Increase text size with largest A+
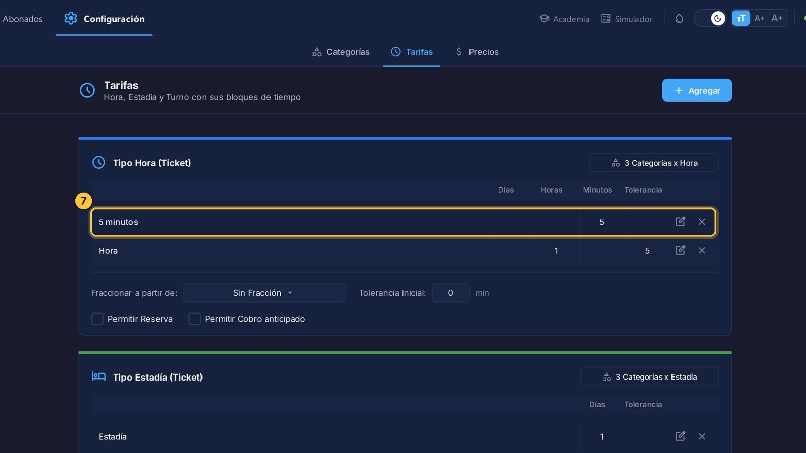The image size is (806, 453). pyautogui.click(x=777, y=18)
